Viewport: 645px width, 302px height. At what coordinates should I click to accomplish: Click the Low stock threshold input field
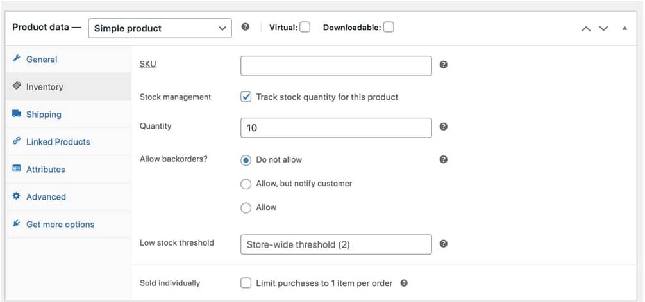pyautogui.click(x=336, y=244)
